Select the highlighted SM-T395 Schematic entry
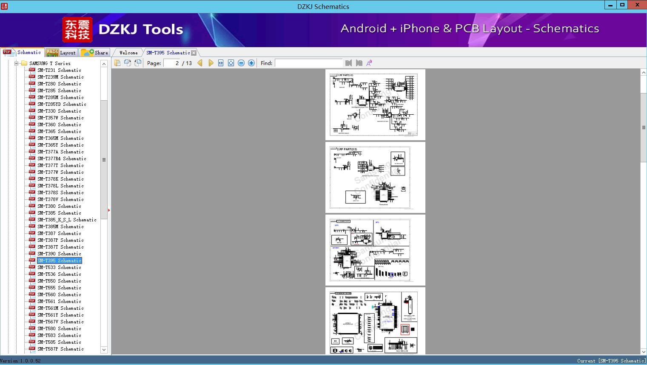The width and height of the screenshot is (647, 365). pyautogui.click(x=59, y=260)
